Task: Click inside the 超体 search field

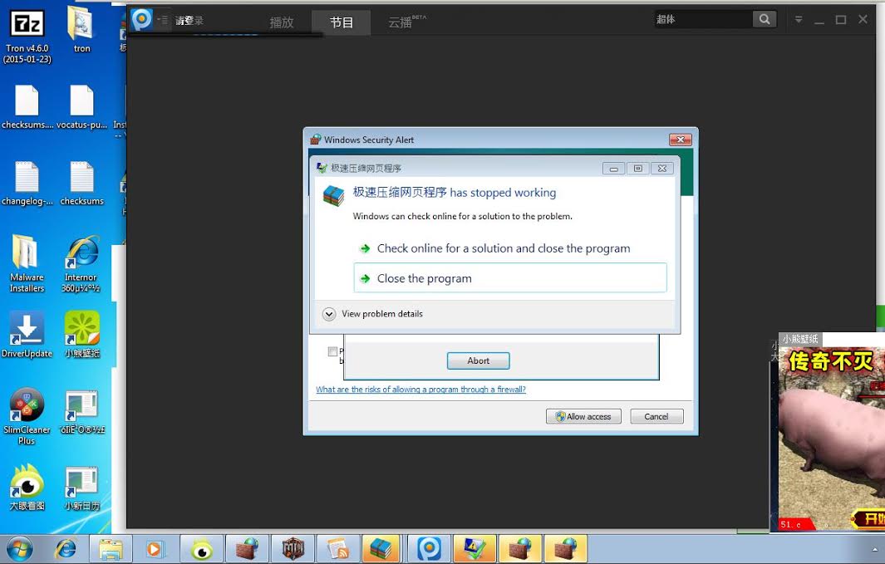Action: click(x=706, y=18)
